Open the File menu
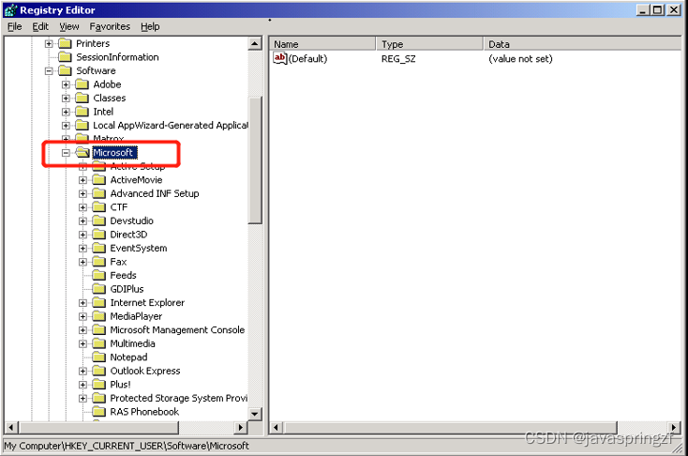This screenshot has height=456, width=688. (14, 27)
